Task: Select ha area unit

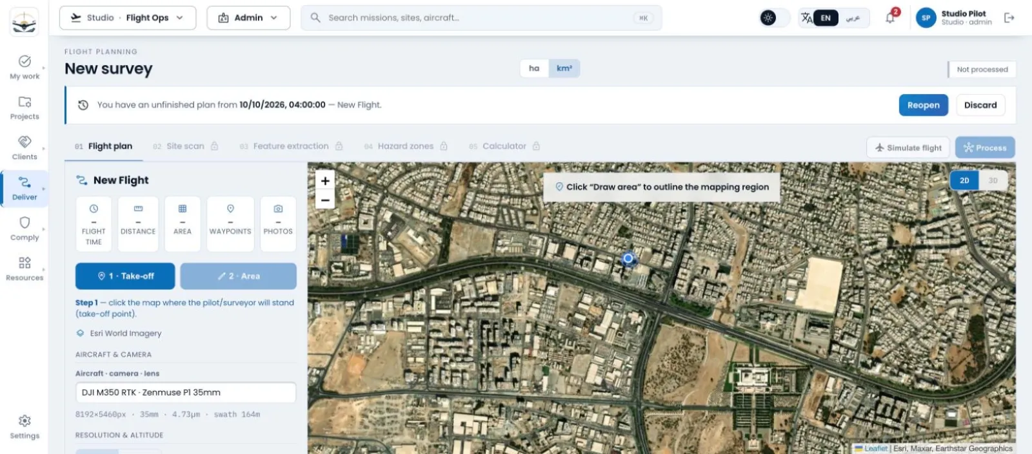Action: pos(534,68)
